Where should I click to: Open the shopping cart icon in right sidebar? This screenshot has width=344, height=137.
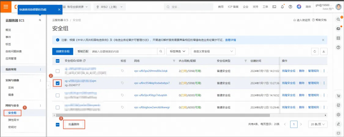pos(338,96)
